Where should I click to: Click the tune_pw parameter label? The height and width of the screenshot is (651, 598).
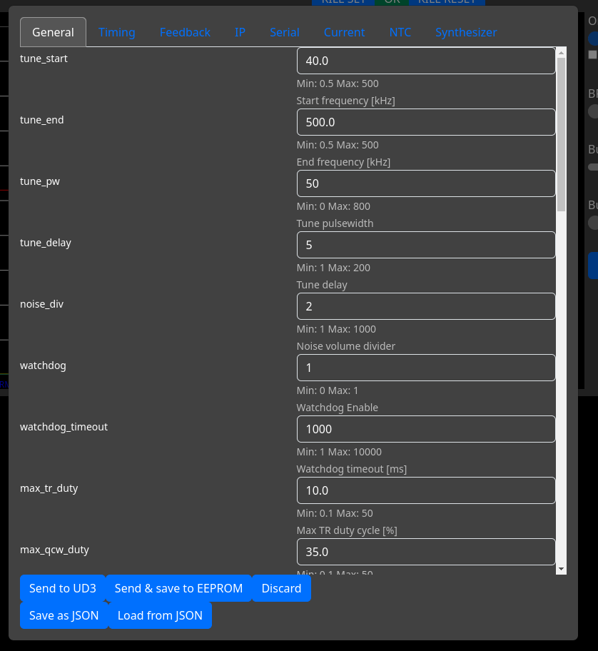click(40, 181)
